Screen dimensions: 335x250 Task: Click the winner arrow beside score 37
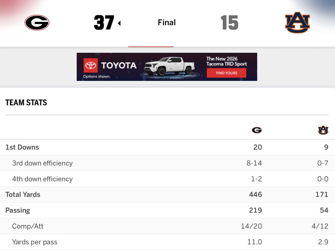pos(119,23)
